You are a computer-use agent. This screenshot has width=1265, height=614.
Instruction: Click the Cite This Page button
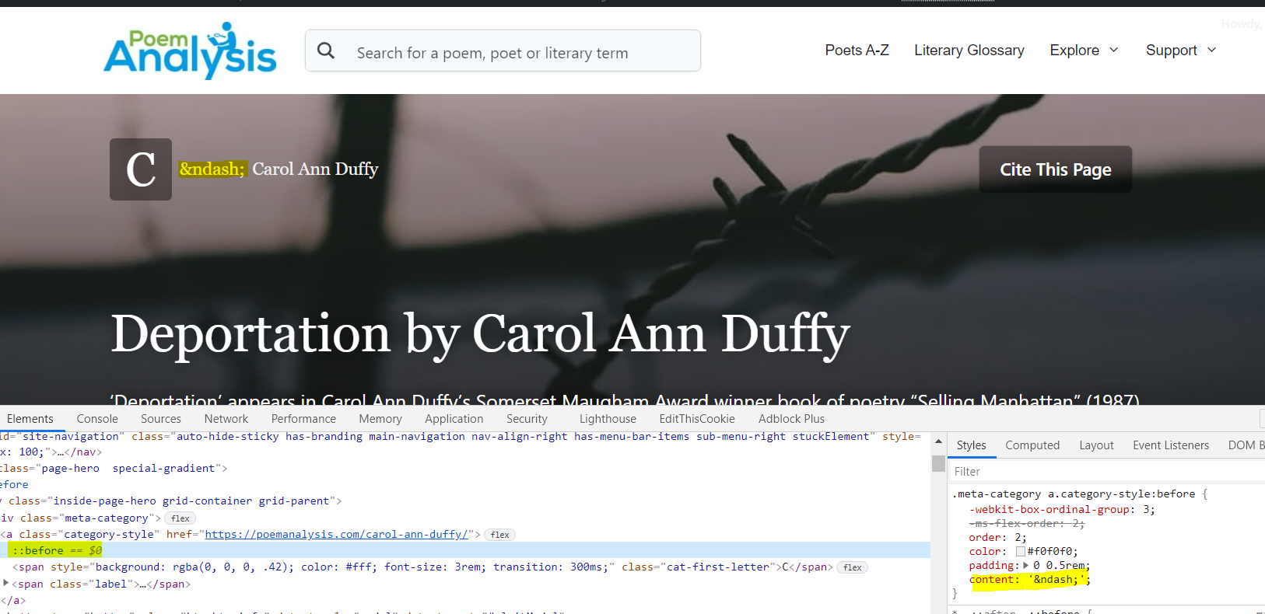(x=1055, y=169)
